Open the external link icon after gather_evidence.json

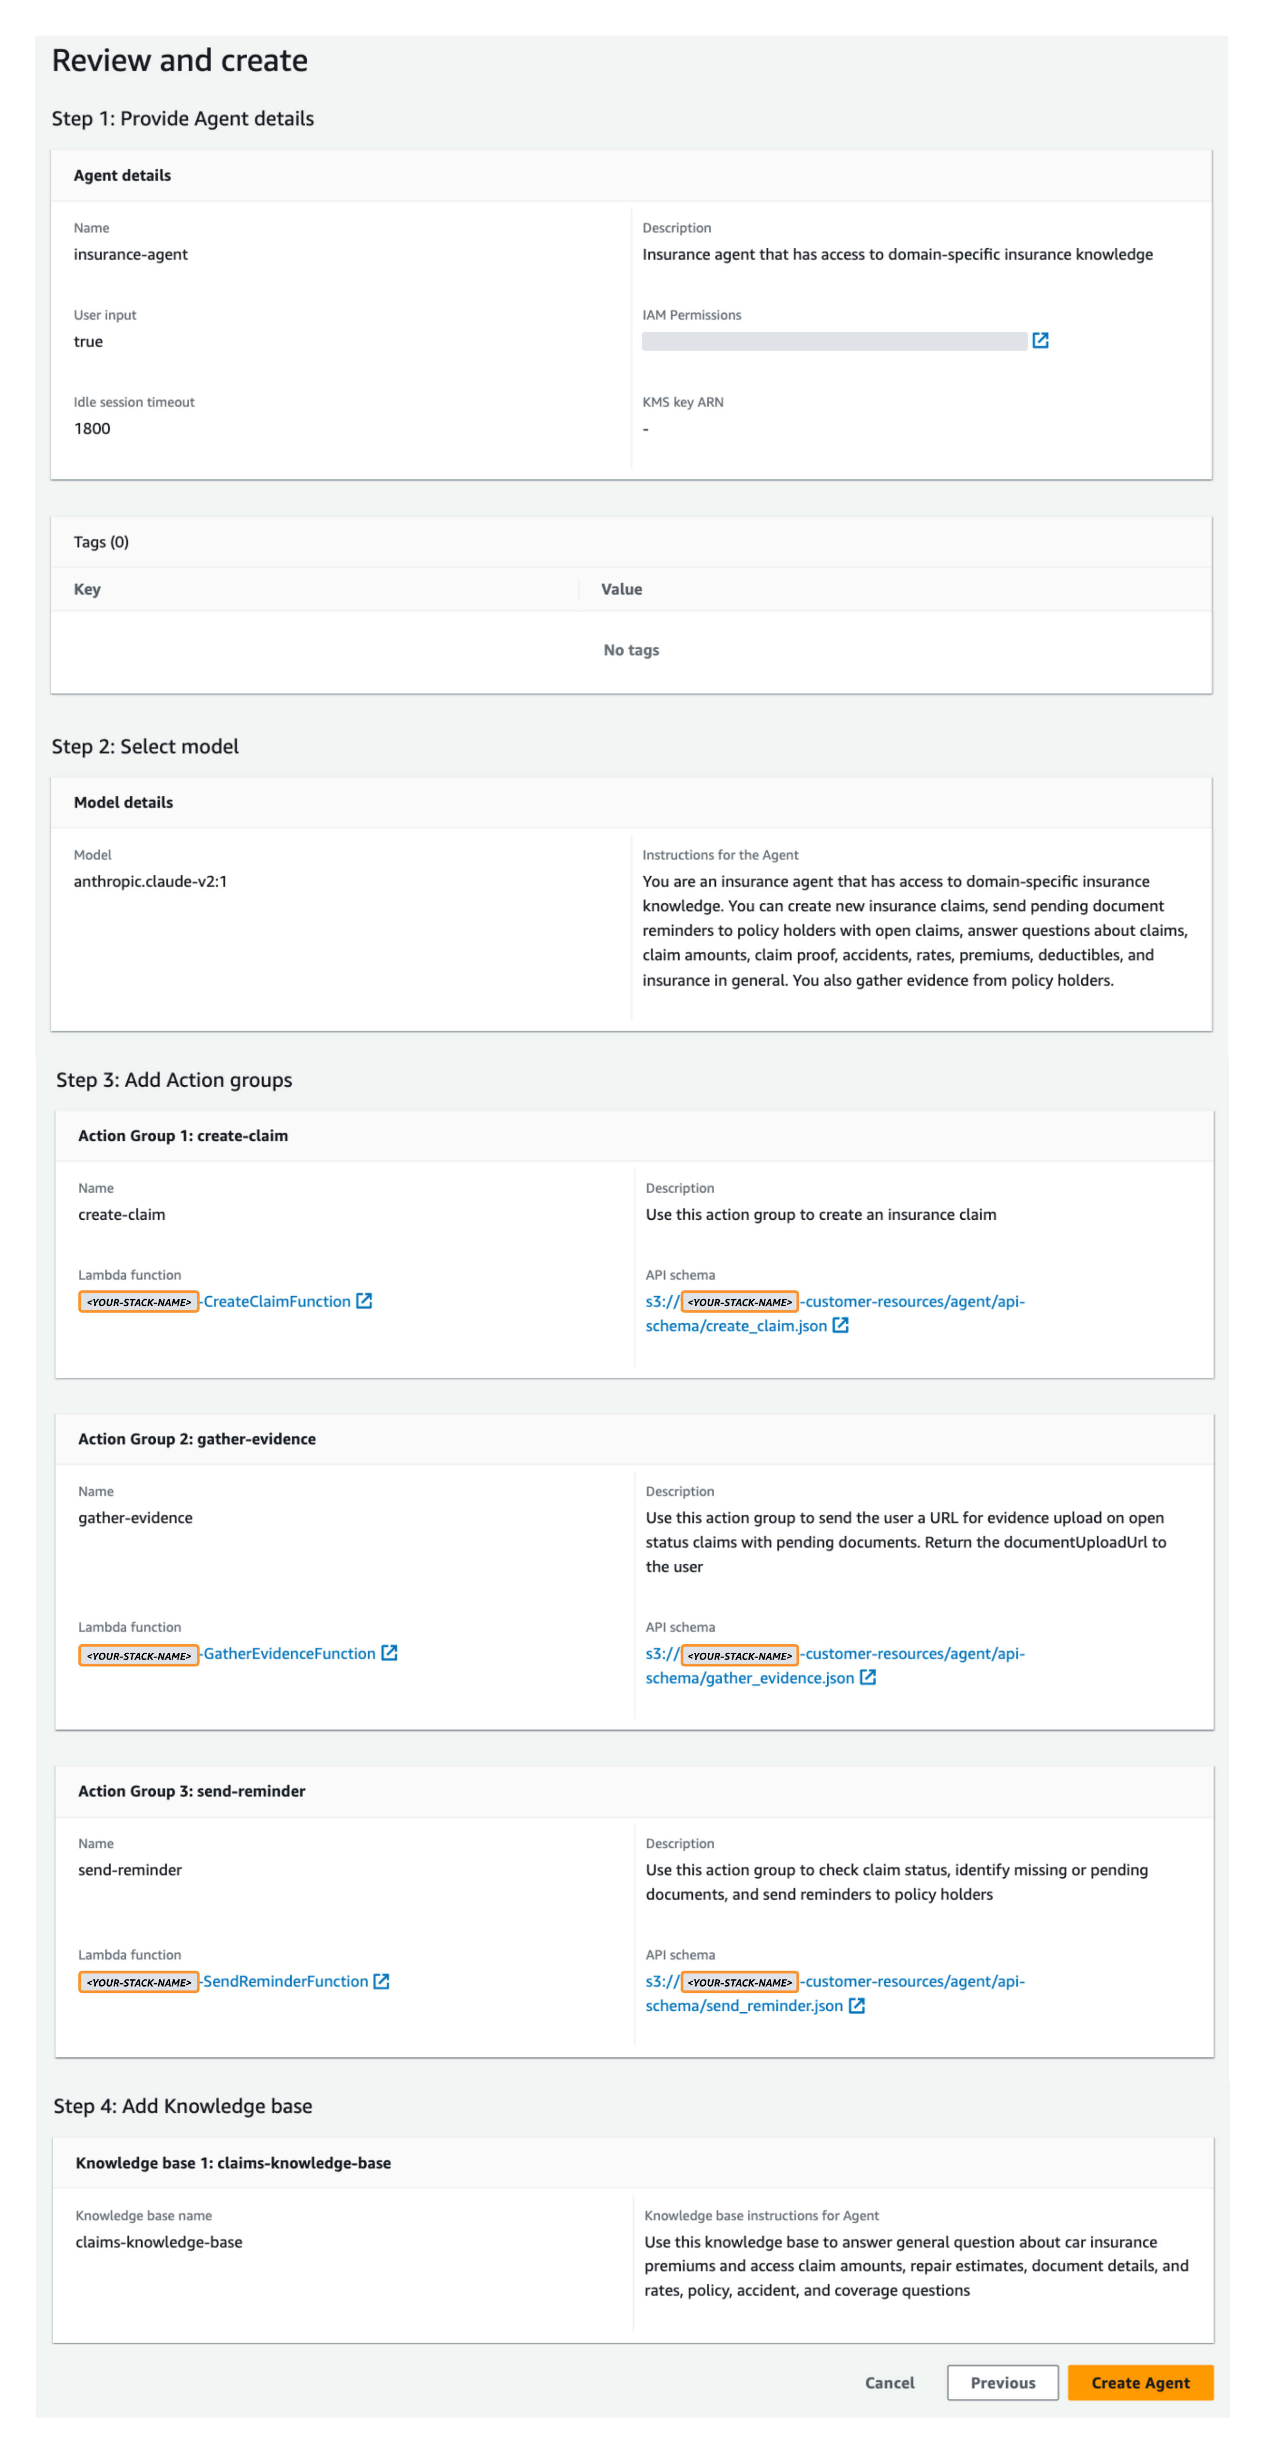click(867, 1677)
